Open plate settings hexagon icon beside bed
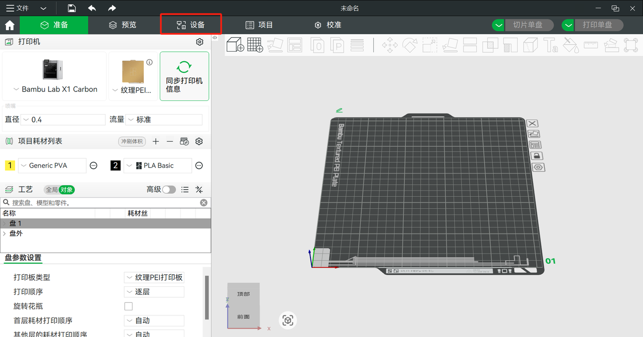The height and width of the screenshot is (337, 643). tap(539, 167)
